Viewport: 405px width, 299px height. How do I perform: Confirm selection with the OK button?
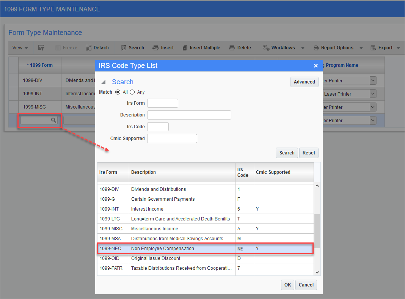click(287, 285)
